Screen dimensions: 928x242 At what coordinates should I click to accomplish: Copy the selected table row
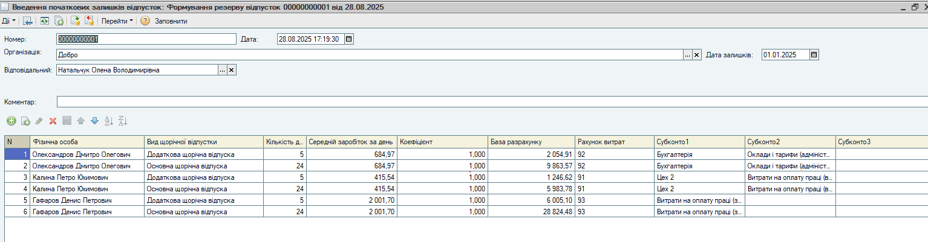tap(25, 121)
